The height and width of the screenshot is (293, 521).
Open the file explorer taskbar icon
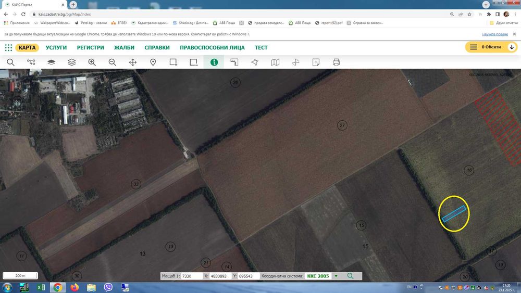(x=91, y=287)
